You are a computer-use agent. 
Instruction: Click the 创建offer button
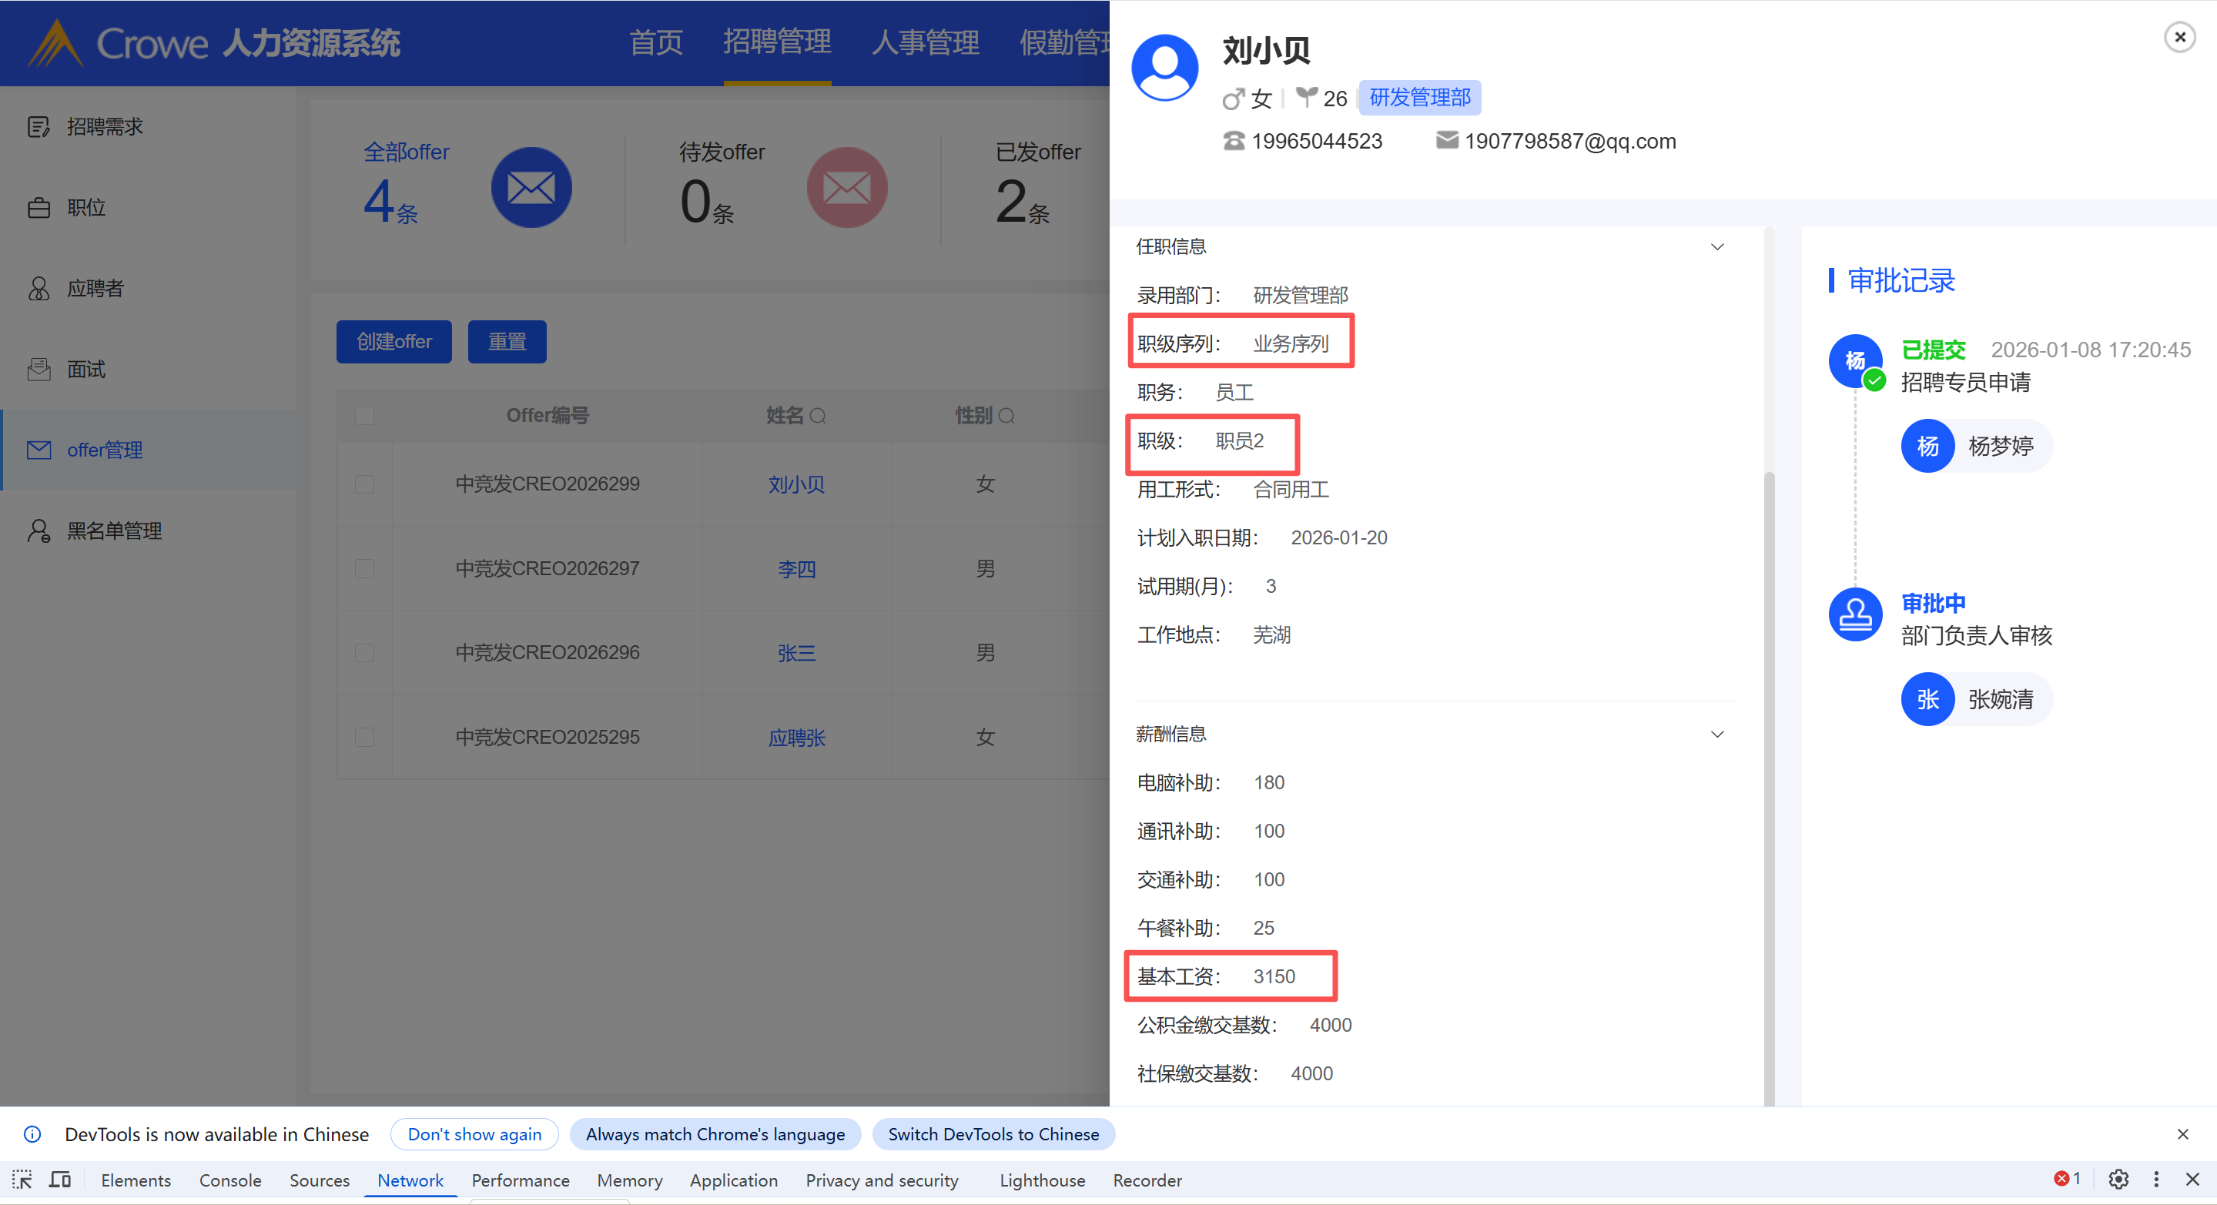[x=394, y=342]
